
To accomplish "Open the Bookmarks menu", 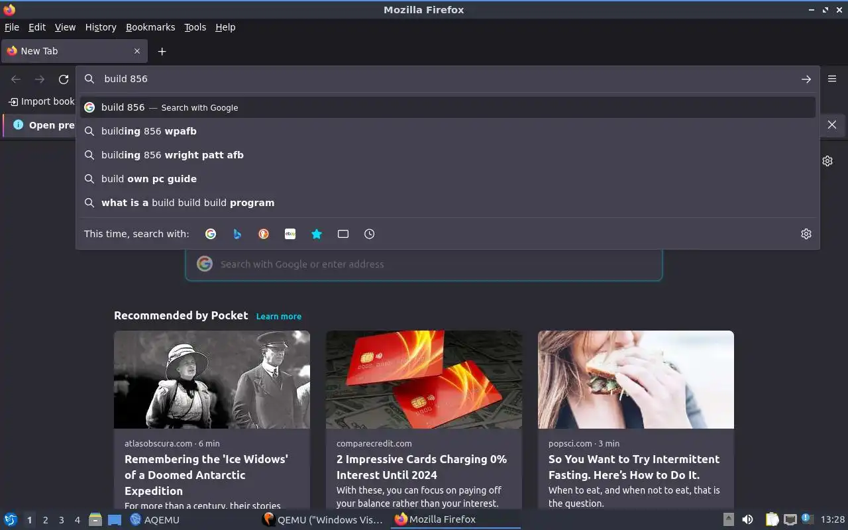I will coord(150,27).
